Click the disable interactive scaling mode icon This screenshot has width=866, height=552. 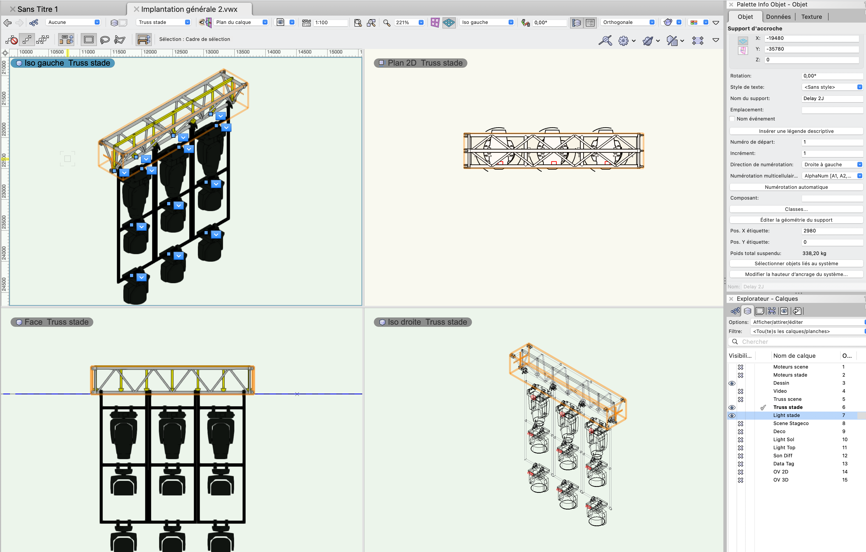point(12,40)
